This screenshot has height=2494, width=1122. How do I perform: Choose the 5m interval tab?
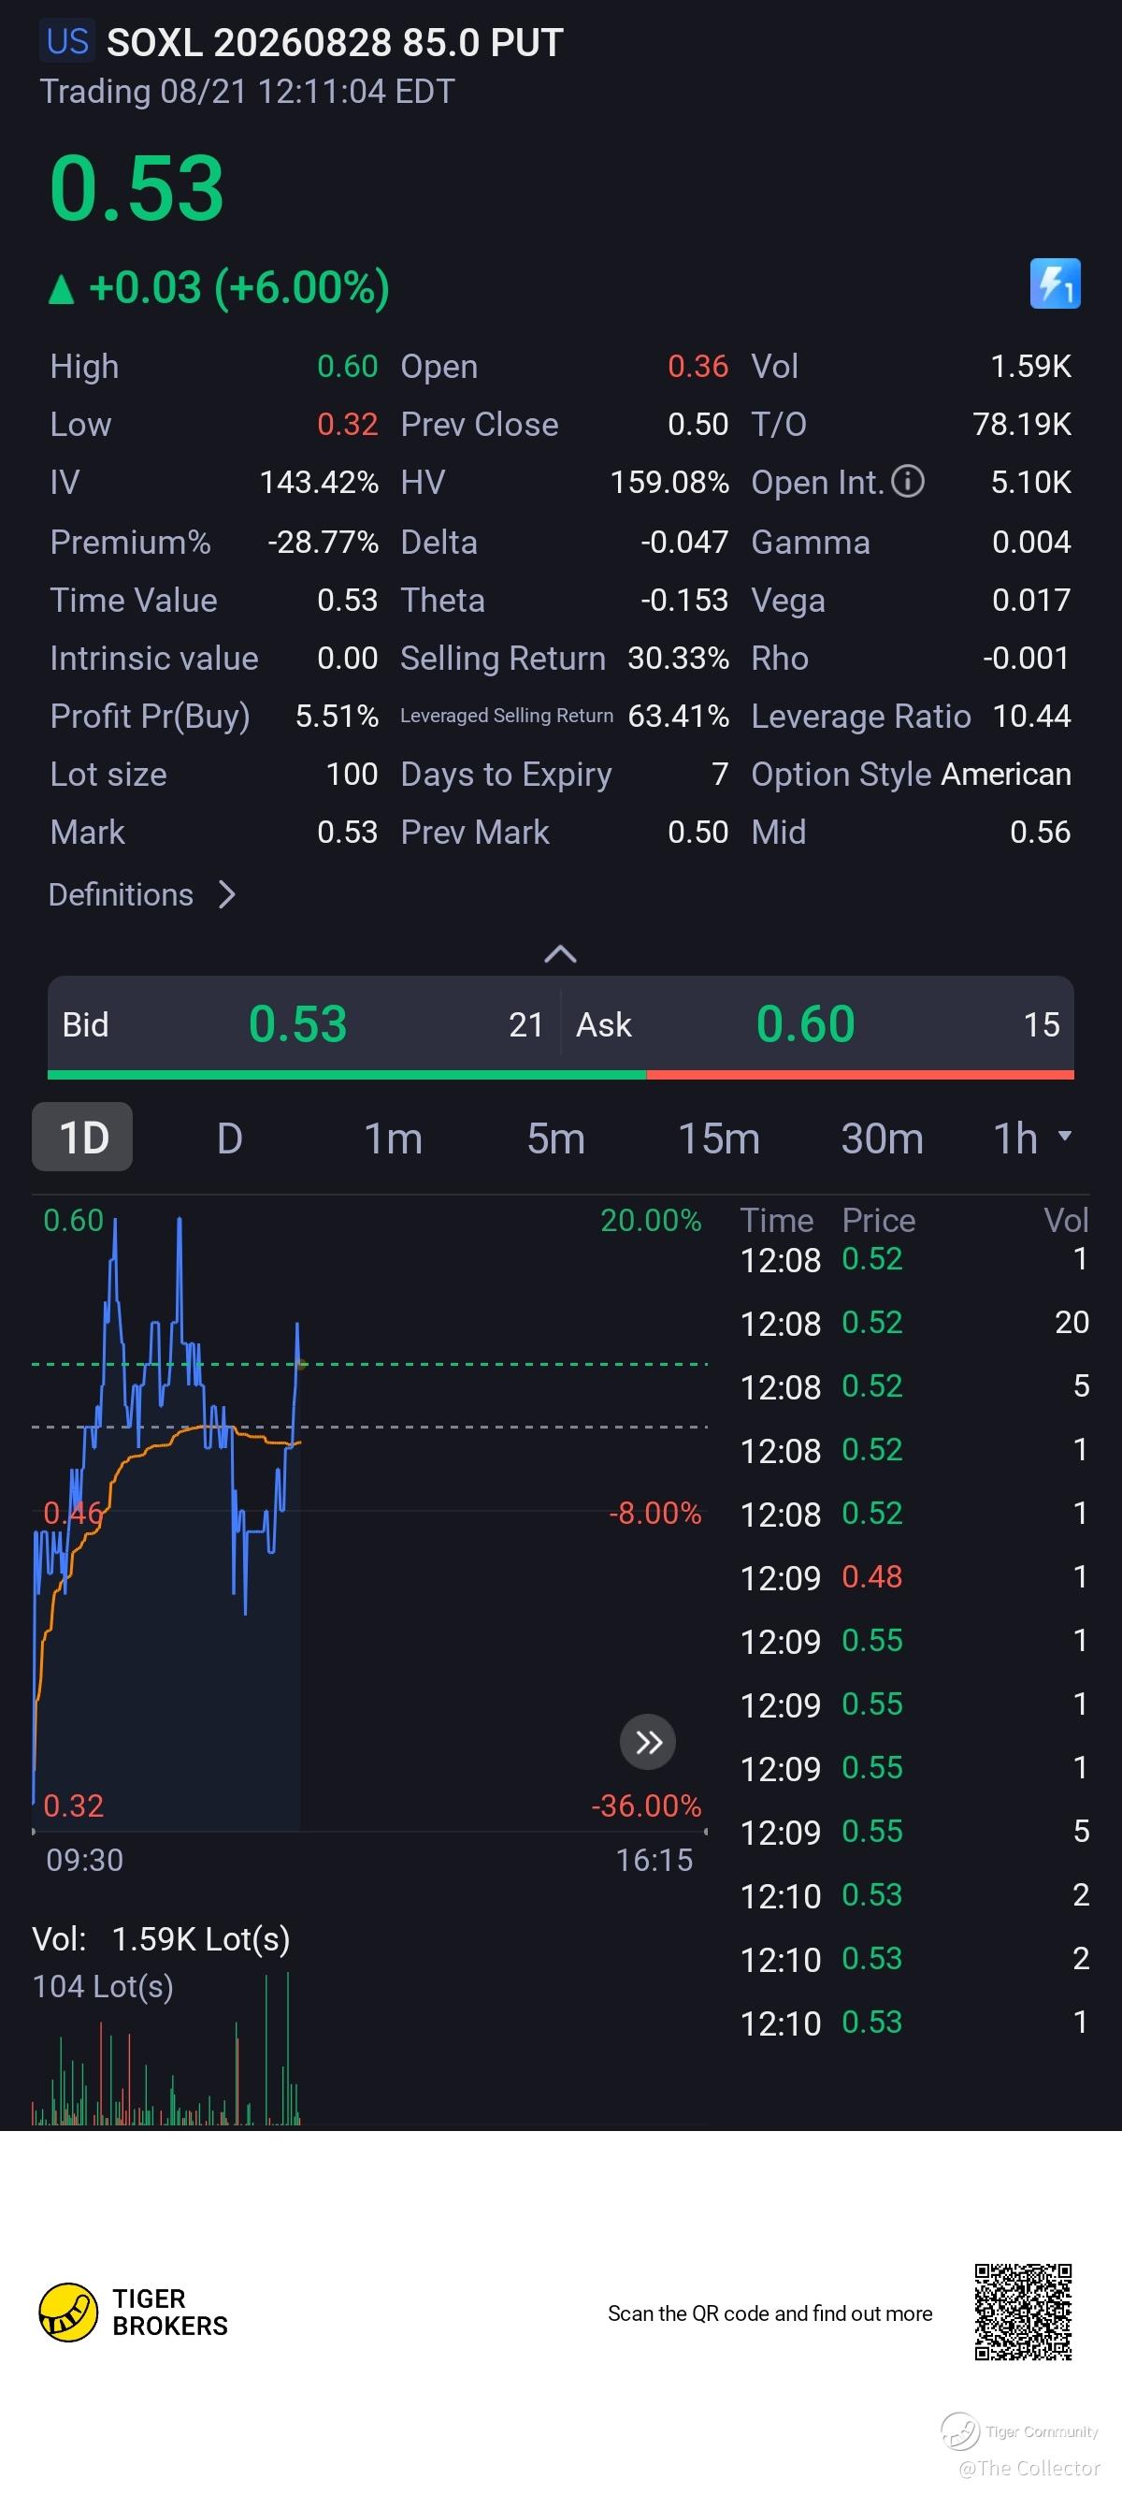pyautogui.click(x=555, y=1138)
